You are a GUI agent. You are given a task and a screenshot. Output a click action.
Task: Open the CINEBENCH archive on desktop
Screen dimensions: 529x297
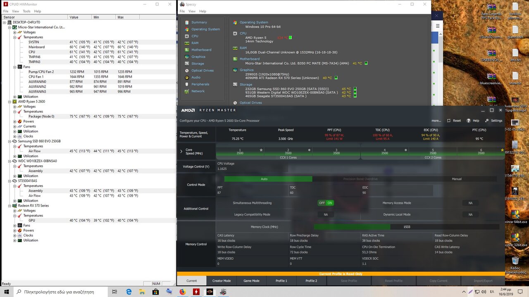click(x=491, y=55)
